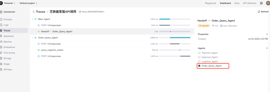This screenshot has height=92, width=270.
Task: Go back using the Traces chevron
Action: coord(33,12)
